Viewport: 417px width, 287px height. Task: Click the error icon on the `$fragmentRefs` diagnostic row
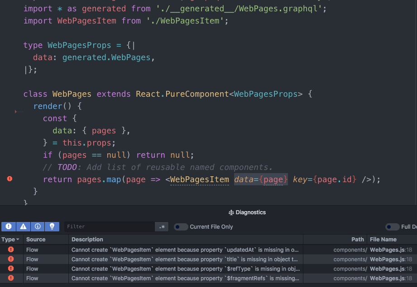[x=11, y=278]
